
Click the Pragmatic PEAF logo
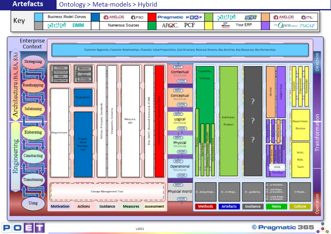pos(180,17)
